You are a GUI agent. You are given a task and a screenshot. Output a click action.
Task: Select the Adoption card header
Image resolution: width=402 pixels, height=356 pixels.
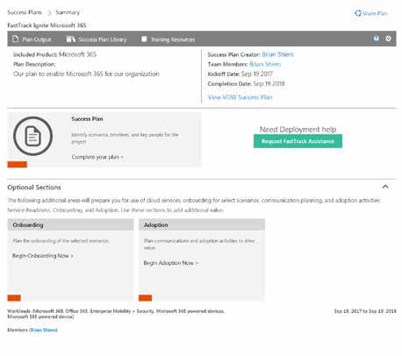[202, 224]
